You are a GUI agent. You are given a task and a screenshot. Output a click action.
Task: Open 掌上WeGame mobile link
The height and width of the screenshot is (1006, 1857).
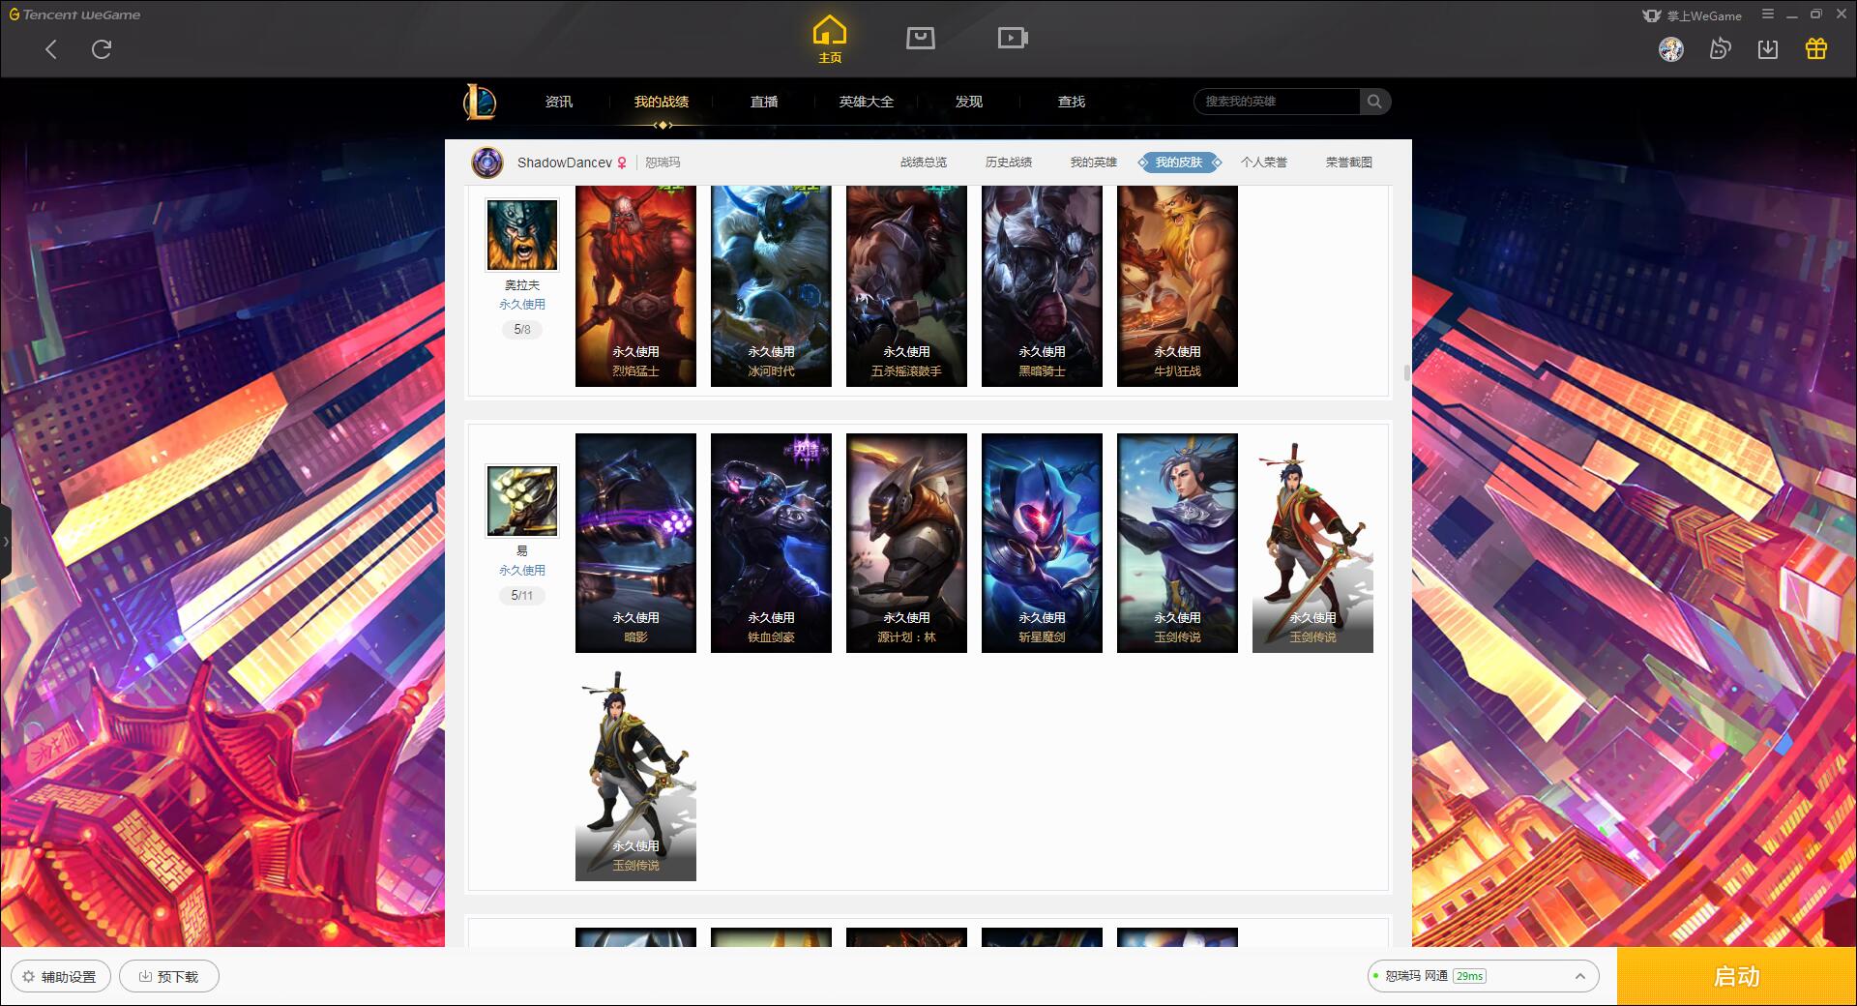tap(1693, 15)
